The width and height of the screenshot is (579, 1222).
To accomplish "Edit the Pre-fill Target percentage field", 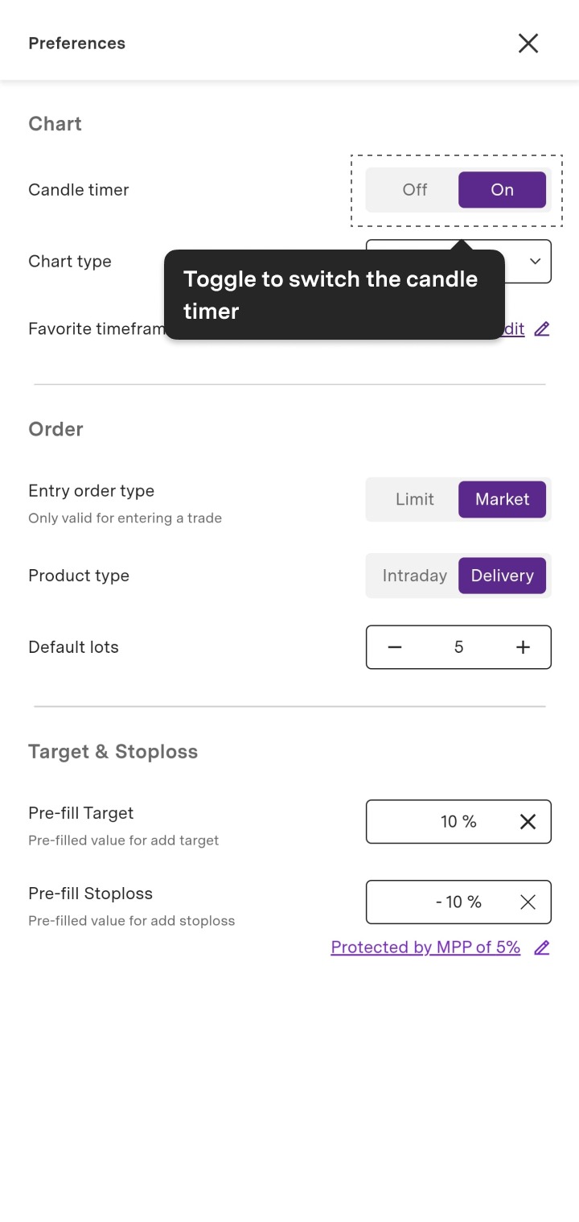I will (458, 821).
